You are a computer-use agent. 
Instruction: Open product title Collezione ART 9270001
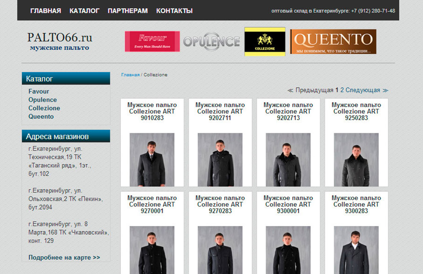152,204
